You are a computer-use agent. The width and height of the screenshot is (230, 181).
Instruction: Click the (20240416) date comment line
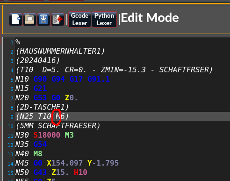pyautogui.click(x=37, y=61)
